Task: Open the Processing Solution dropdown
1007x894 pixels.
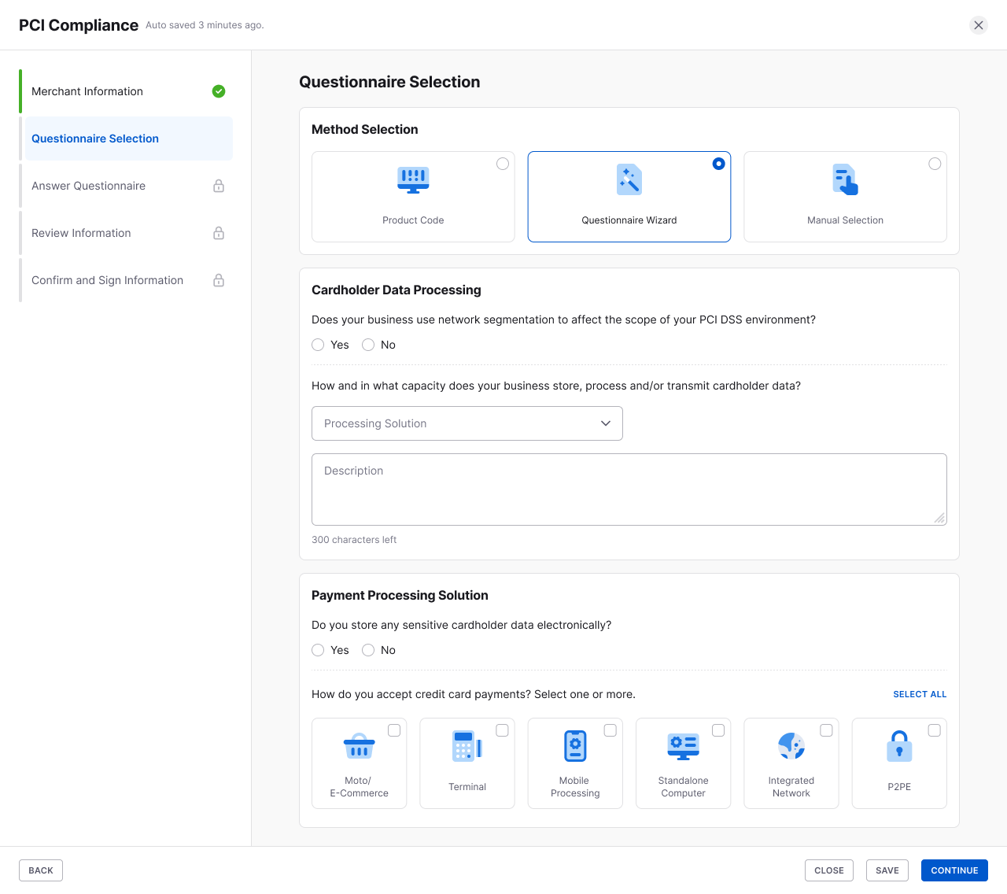Action: click(467, 423)
